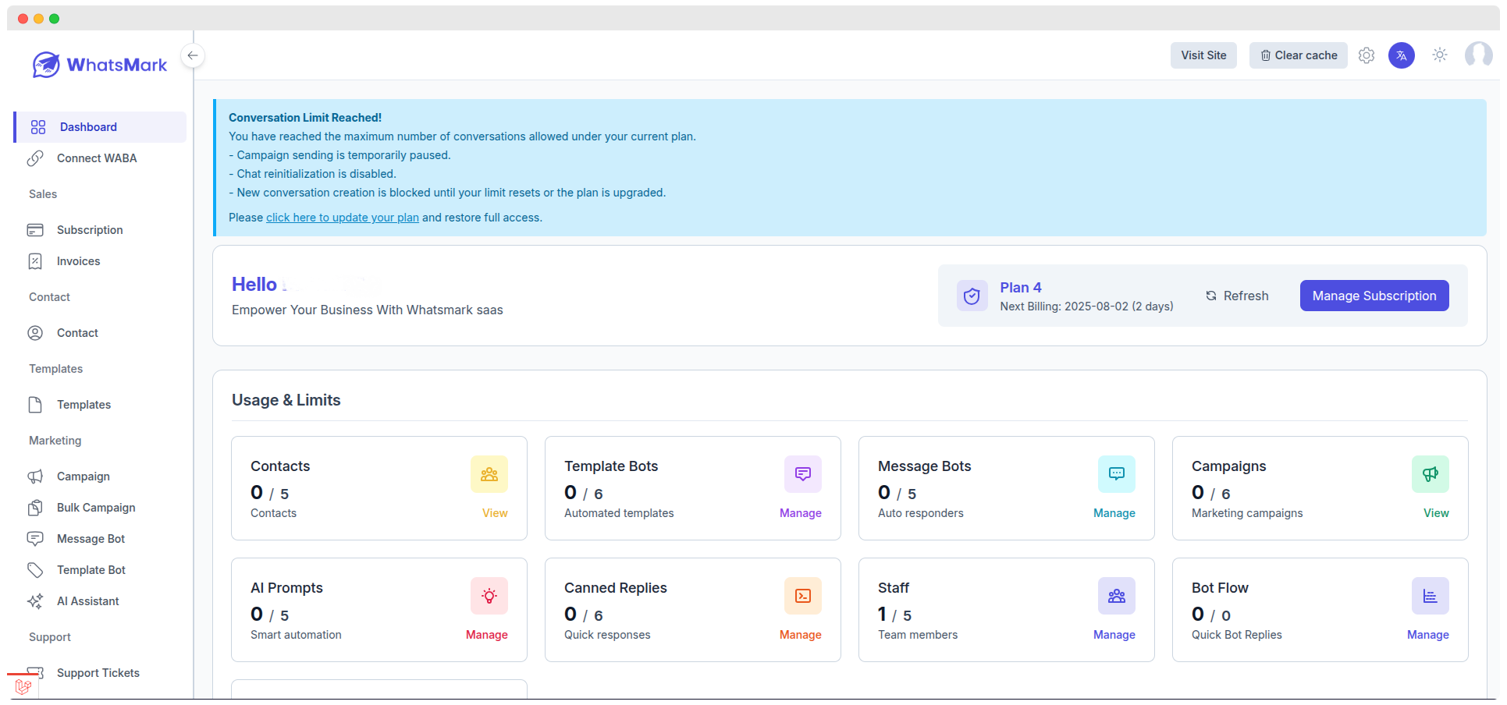Click the Contacts card people icon
Viewport: 1507px width, 705px height.
coord(489,474)
